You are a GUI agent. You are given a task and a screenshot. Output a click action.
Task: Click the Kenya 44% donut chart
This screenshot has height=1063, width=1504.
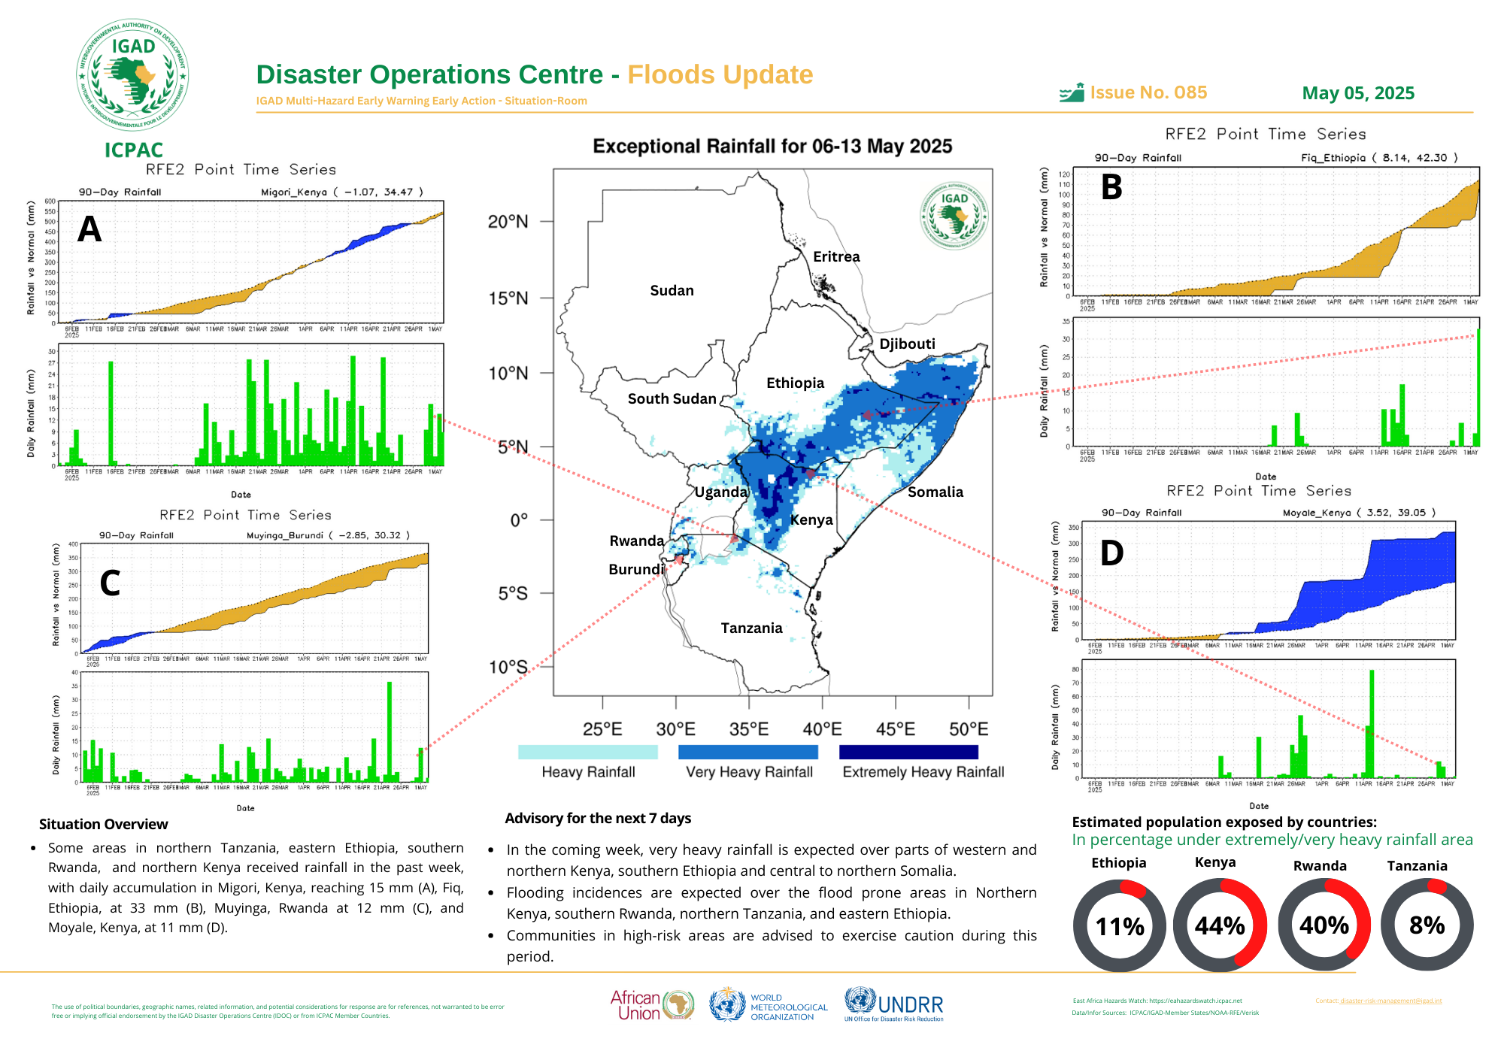[x=1220, y=925]
